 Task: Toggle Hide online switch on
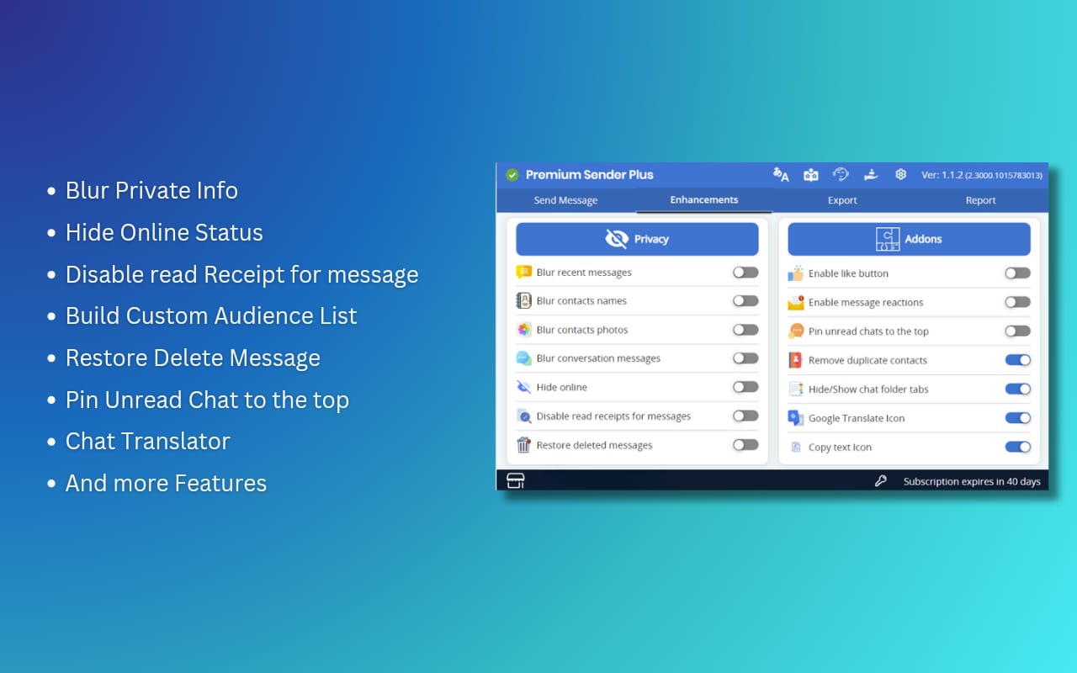click(x=745, y=386)
